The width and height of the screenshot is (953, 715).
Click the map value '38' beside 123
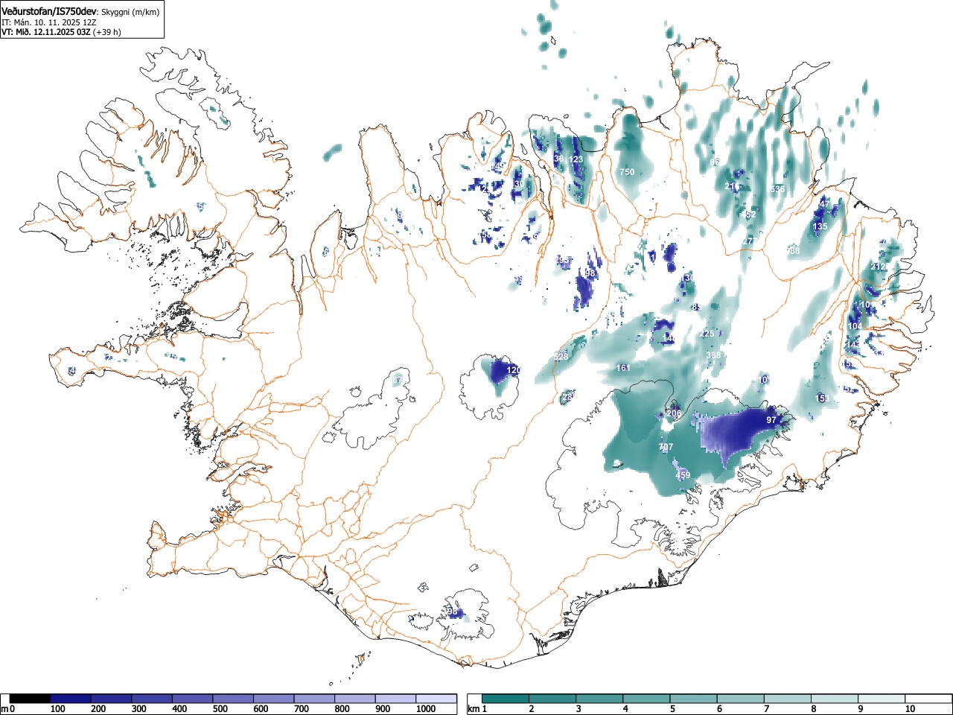click(559, 159)
